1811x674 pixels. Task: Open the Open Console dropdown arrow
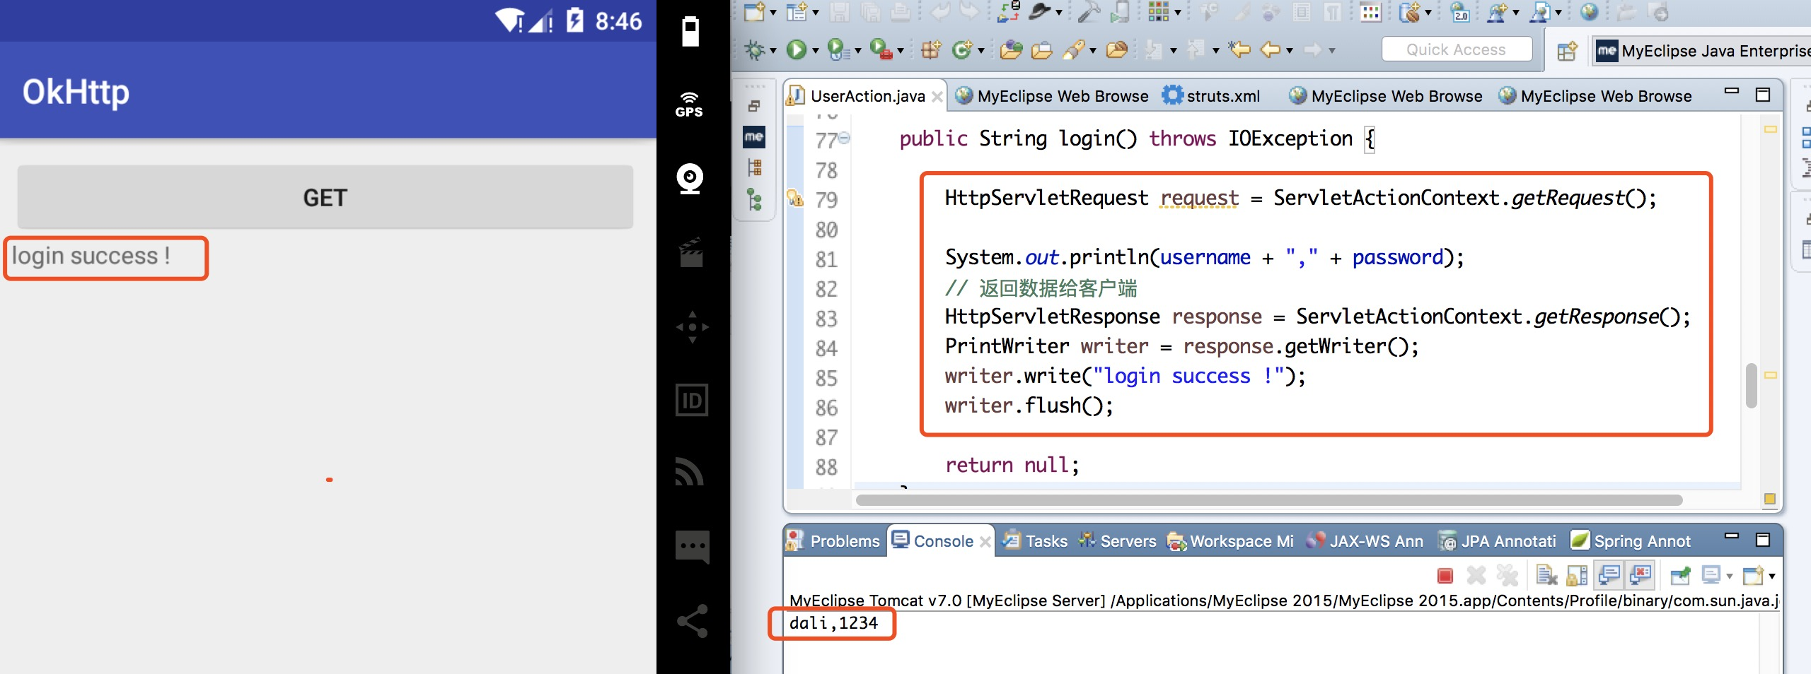point(1771,577)
